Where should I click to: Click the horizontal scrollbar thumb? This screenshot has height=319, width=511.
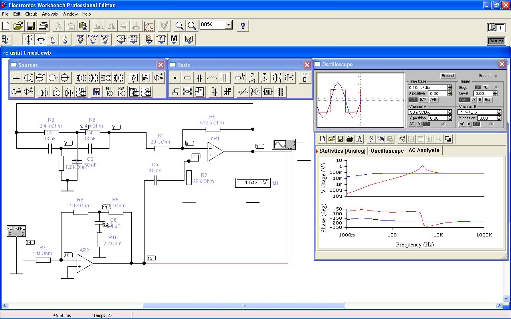244,306
